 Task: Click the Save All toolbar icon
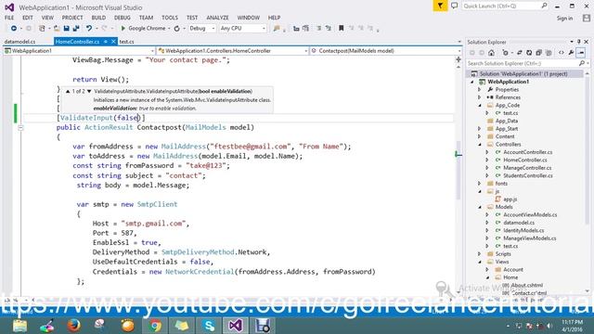[x=76, y=29]
